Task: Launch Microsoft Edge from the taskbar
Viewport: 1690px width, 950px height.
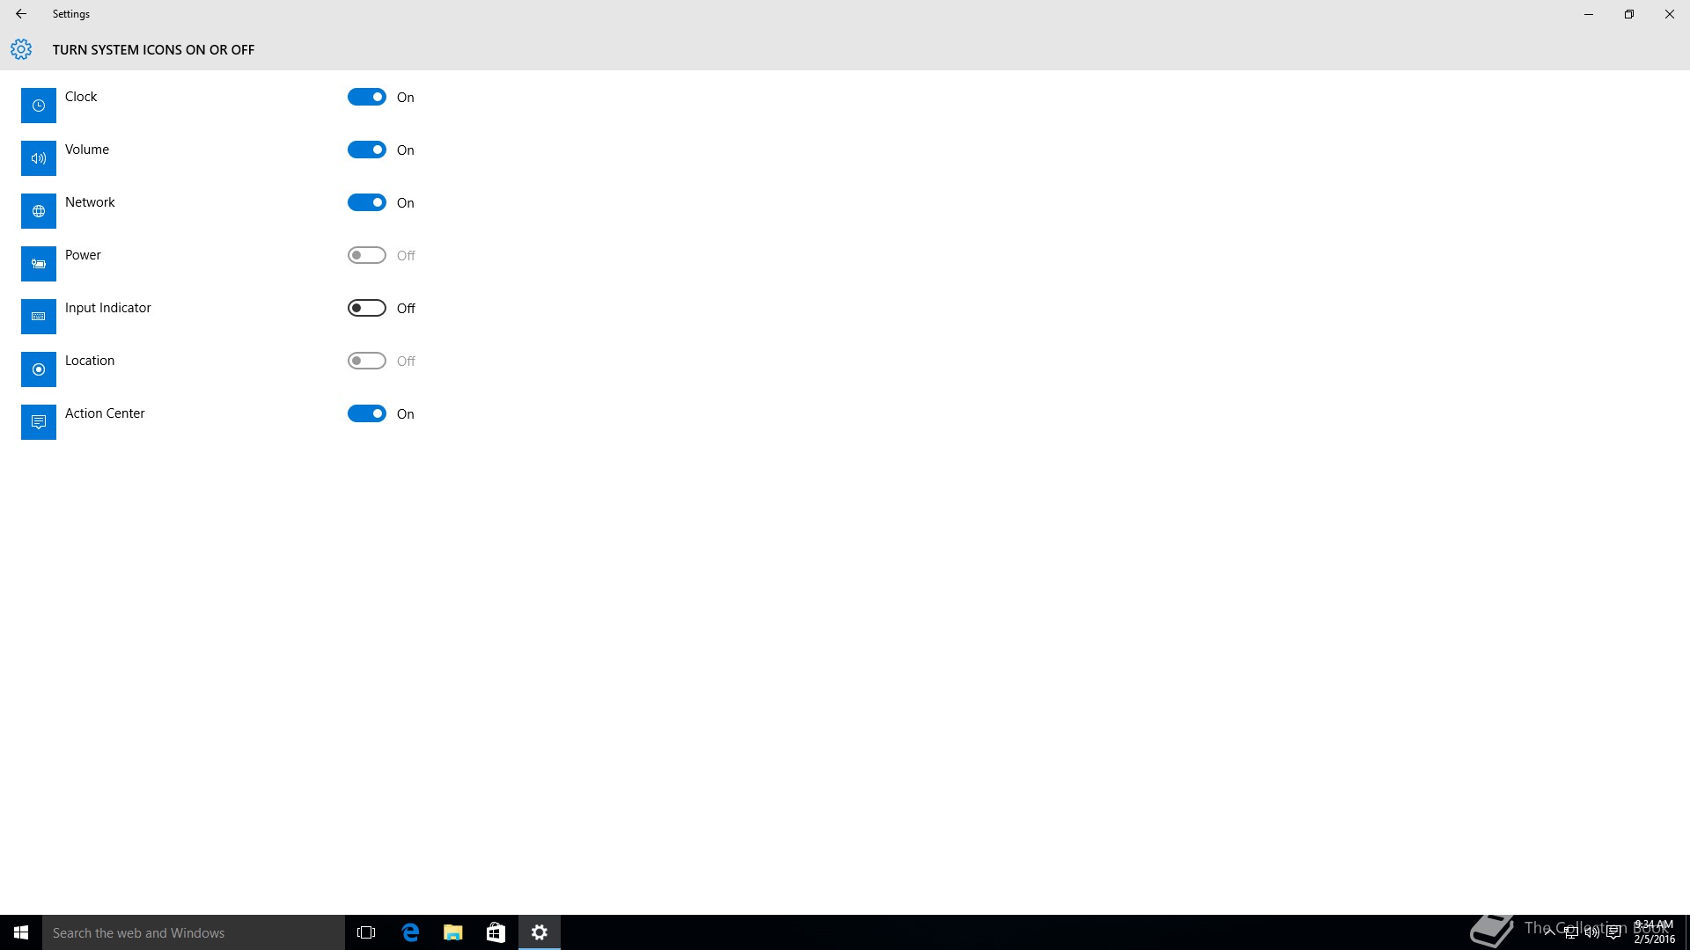Action: pyautogui.click(x=410, y=932)
